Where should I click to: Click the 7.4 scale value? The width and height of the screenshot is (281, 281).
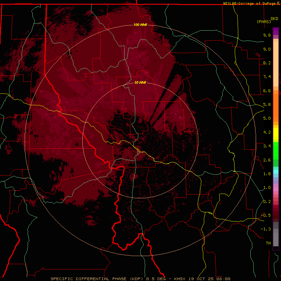tap(267, 77)
